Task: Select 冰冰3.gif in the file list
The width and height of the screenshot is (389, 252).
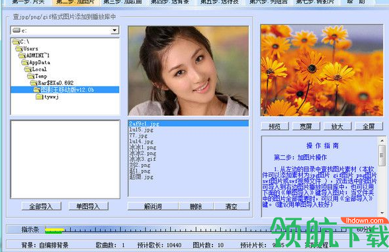Action: click(x=143, y=159)
